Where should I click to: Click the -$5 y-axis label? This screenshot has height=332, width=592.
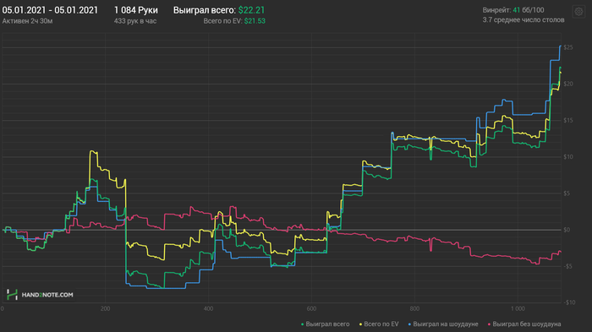point(567,266)
